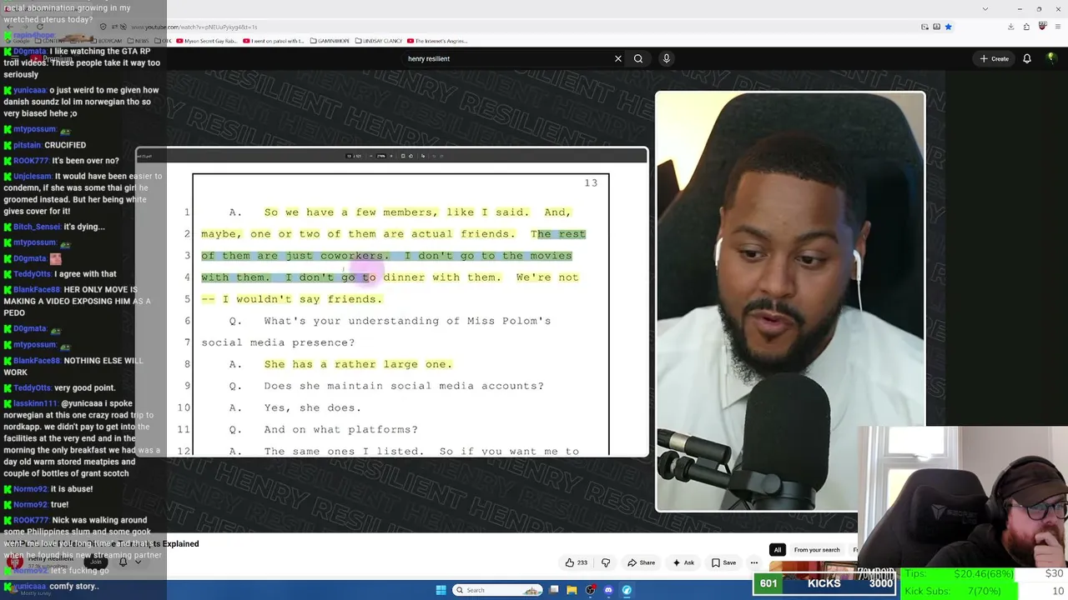Open the browser hamburger menu
The image size is (1068, 600).
1058,27
